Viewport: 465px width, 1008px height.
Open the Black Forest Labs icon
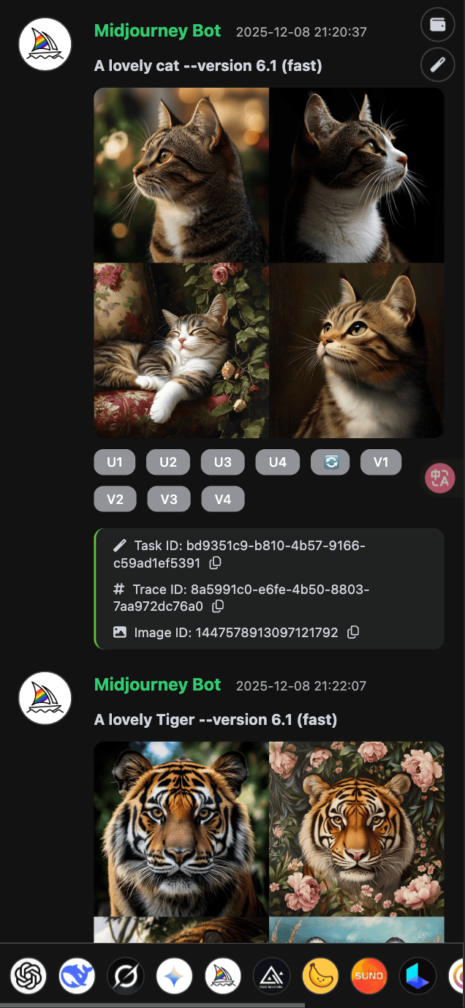pyautogui.click(x=271, y=976)
